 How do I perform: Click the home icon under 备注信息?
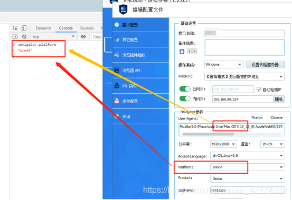(x=182, y=52)
